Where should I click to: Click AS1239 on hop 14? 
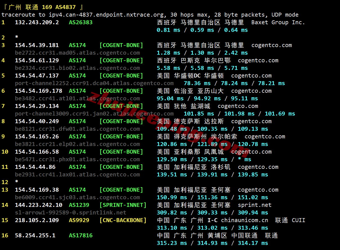click(79, 205)
